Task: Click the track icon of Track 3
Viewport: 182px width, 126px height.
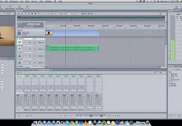Action: point(20,62)
